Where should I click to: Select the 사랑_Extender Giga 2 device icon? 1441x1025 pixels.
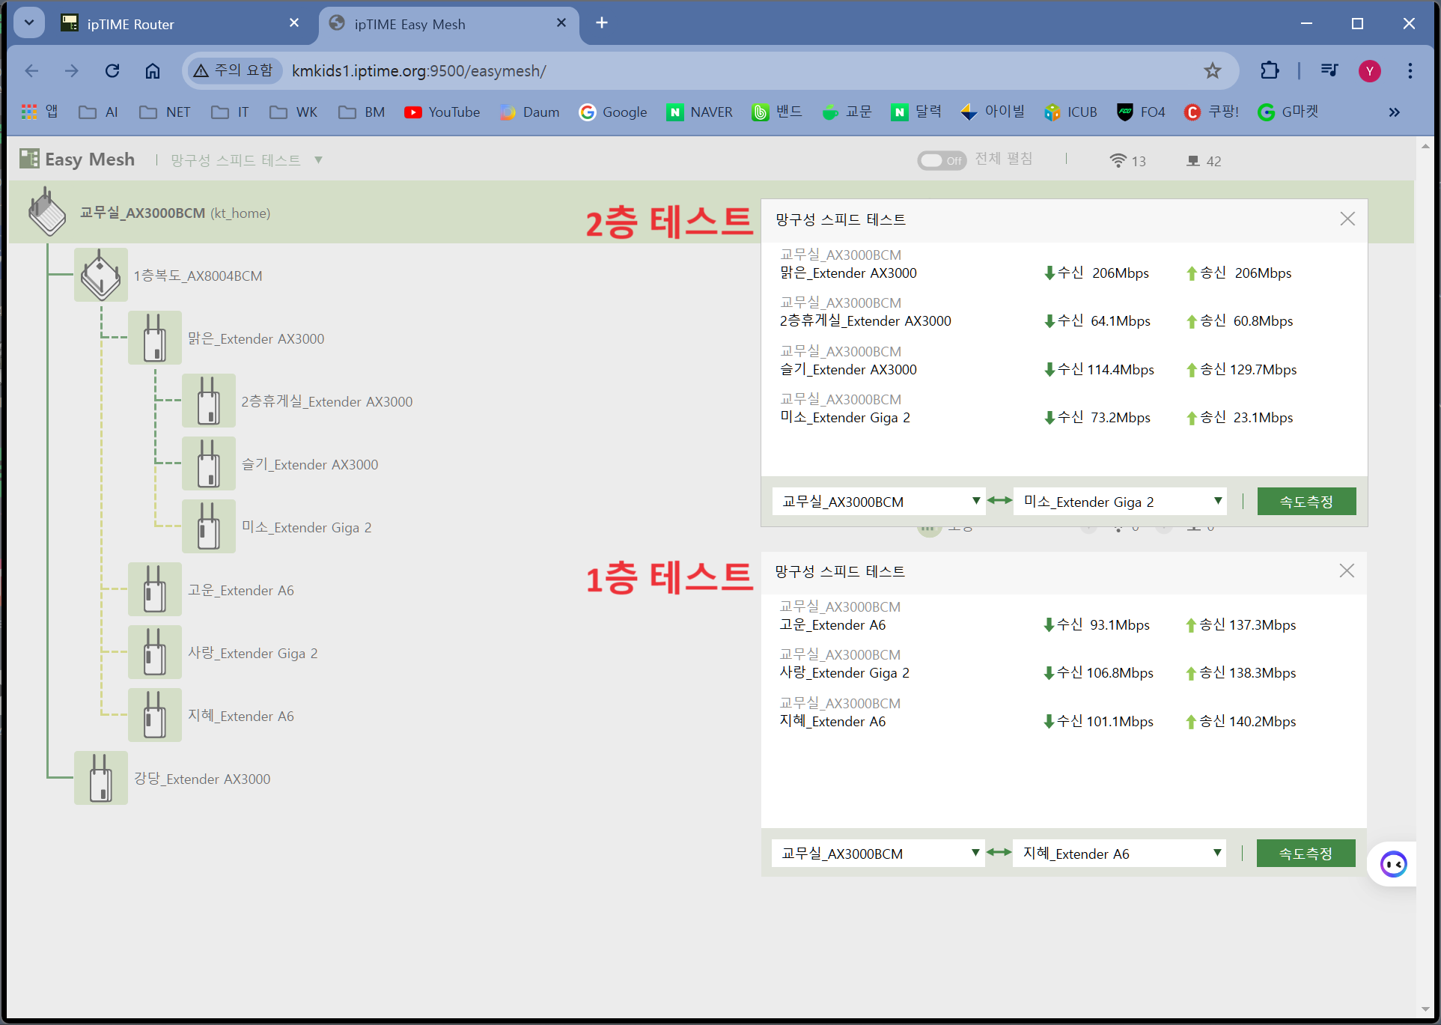tap(155, 652)
